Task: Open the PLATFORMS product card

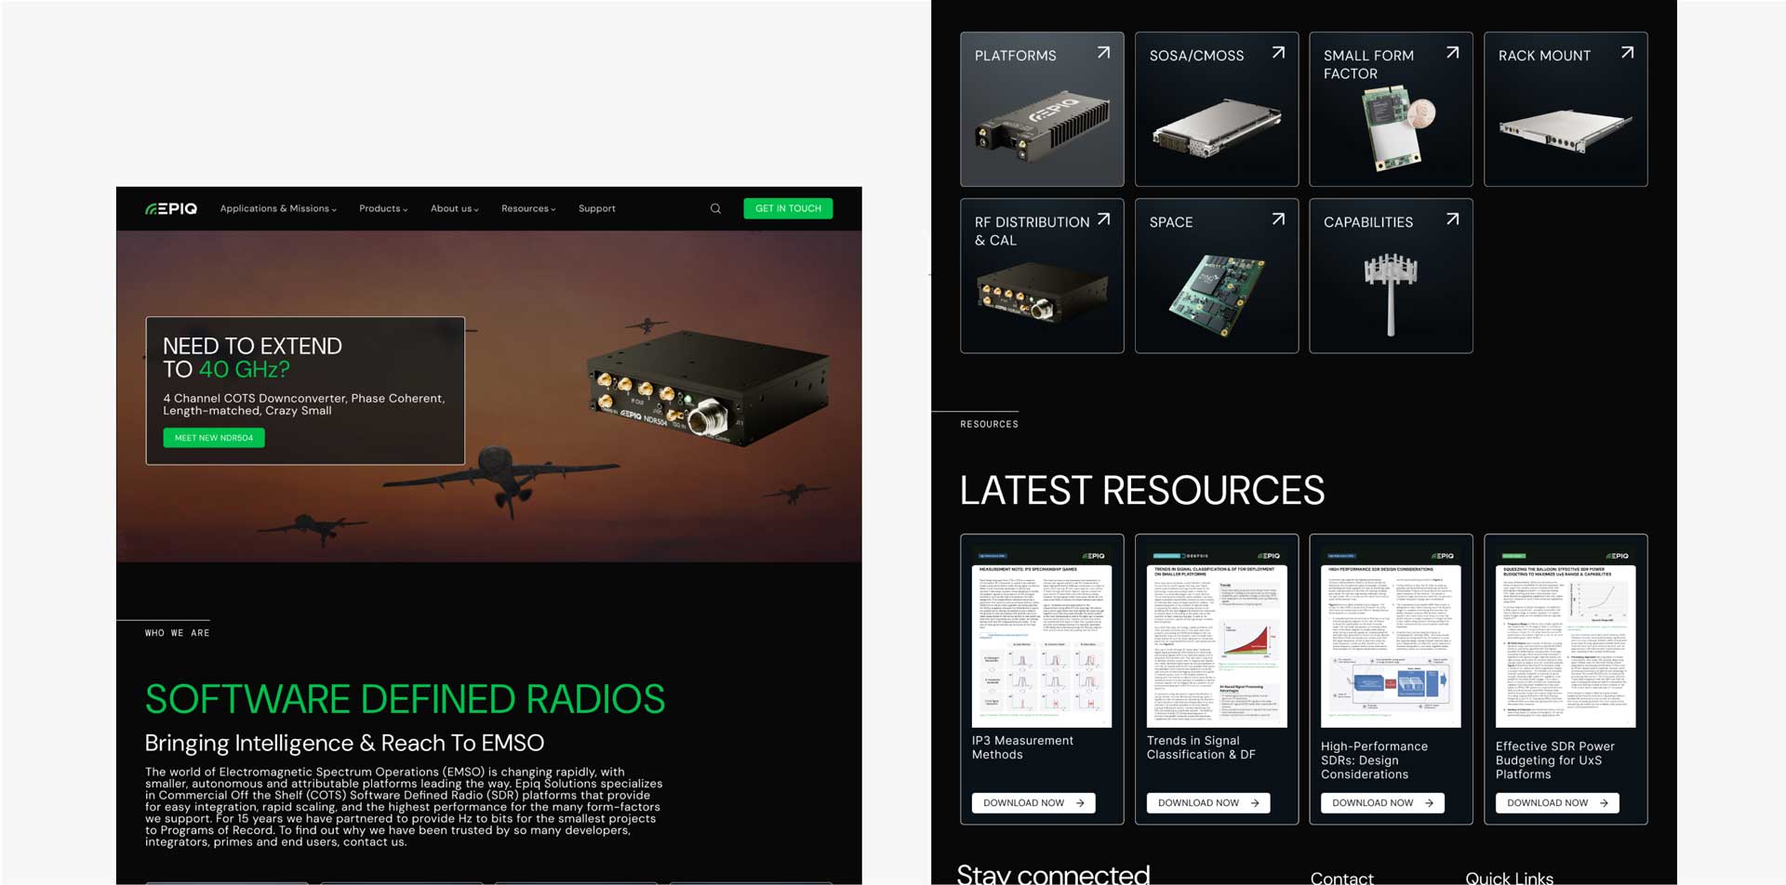Action: (1042, 110)
